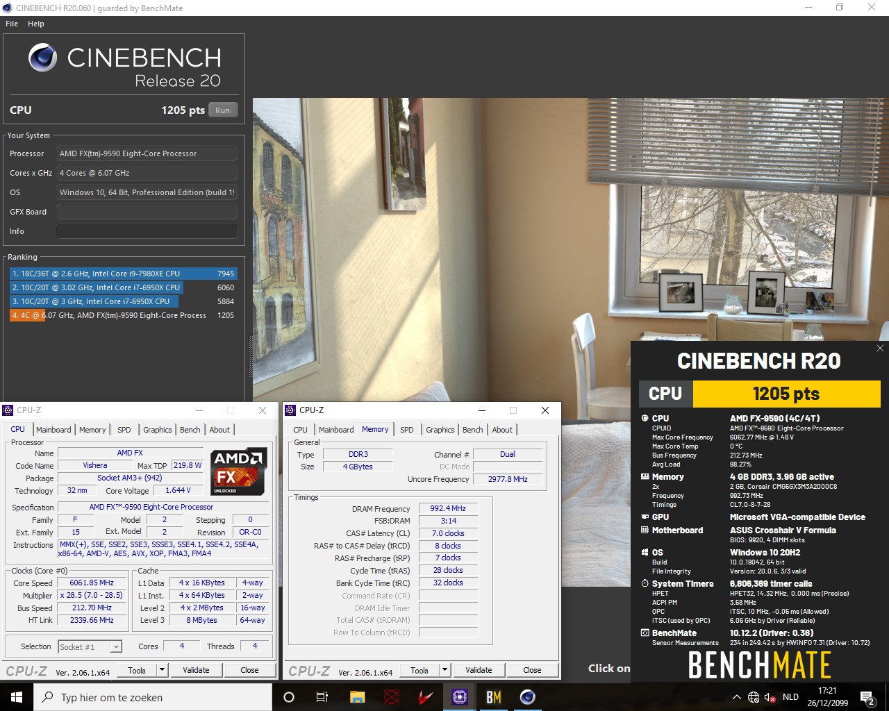This screenshot has height=711, width=889.
Task: Click Close button in right CPU-Z window
Action: (532, 670)
